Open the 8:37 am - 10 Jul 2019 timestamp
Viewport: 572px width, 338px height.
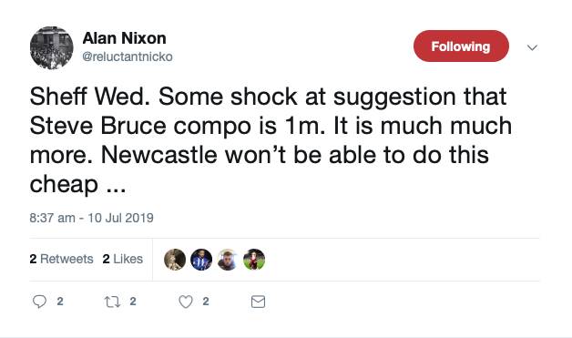tap(92, 218)
